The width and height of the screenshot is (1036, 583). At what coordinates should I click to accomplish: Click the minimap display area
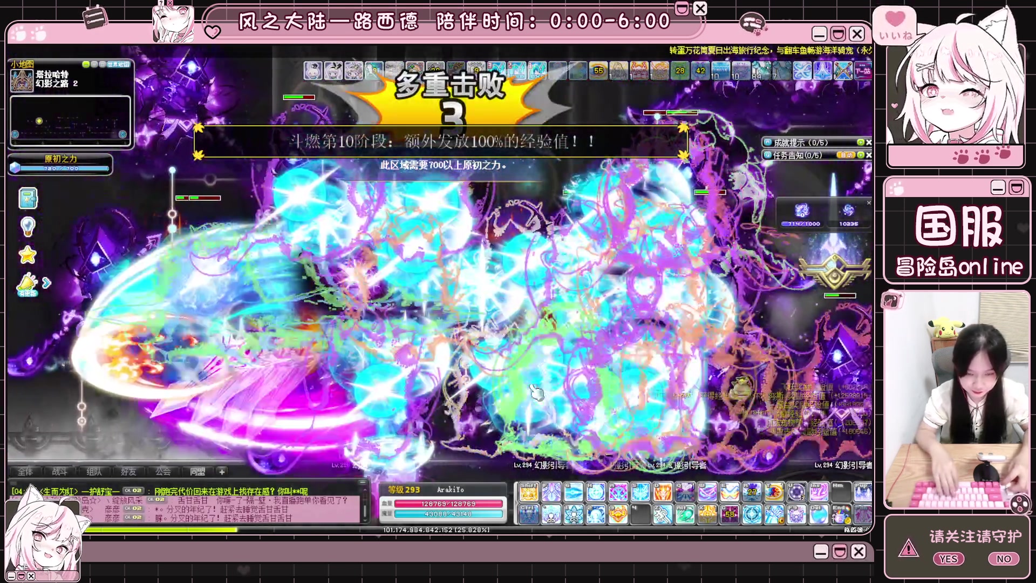70,120
